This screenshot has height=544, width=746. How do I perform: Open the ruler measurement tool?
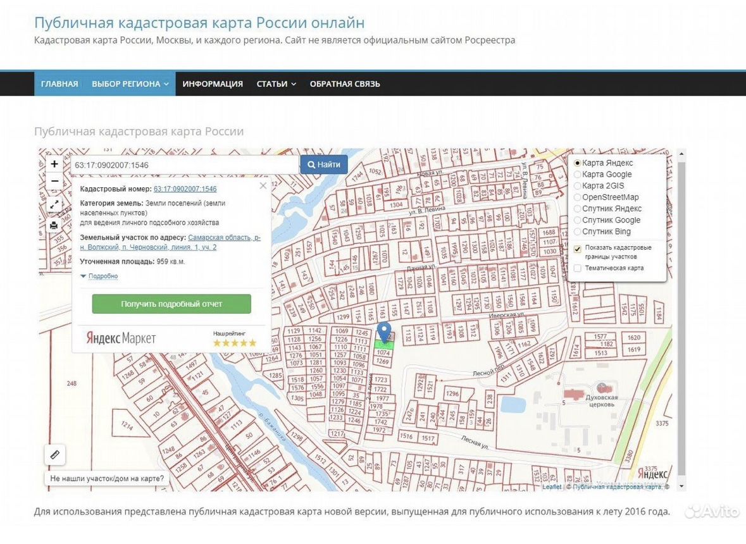tap(54, 455)
